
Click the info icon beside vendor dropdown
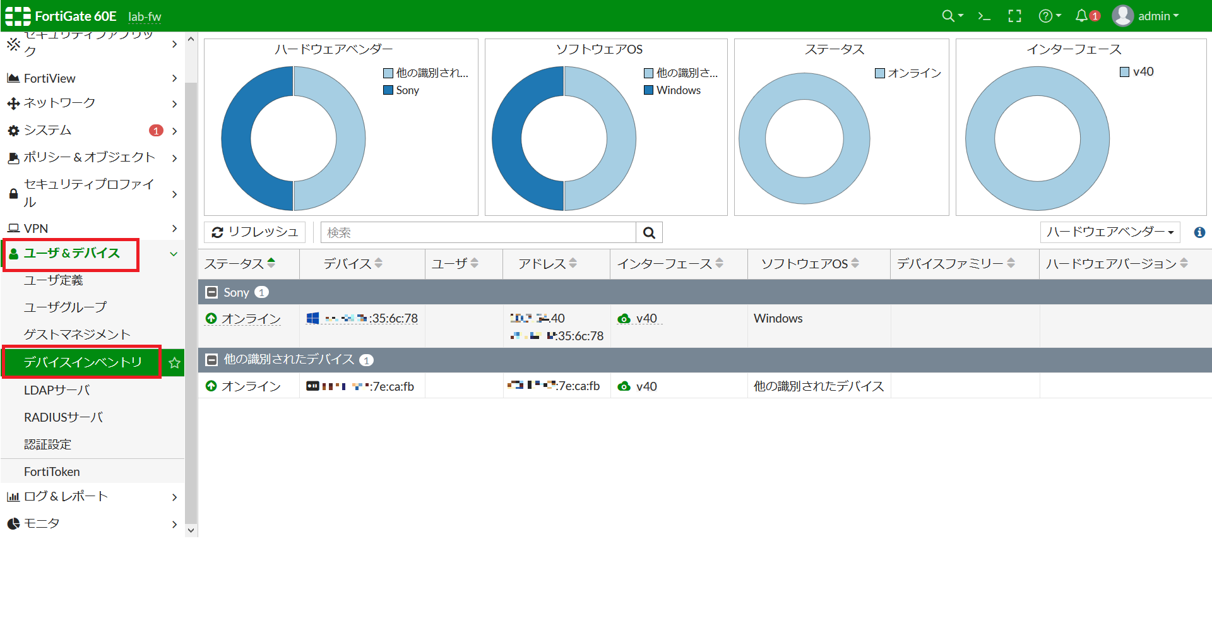tap(1199, 232)
